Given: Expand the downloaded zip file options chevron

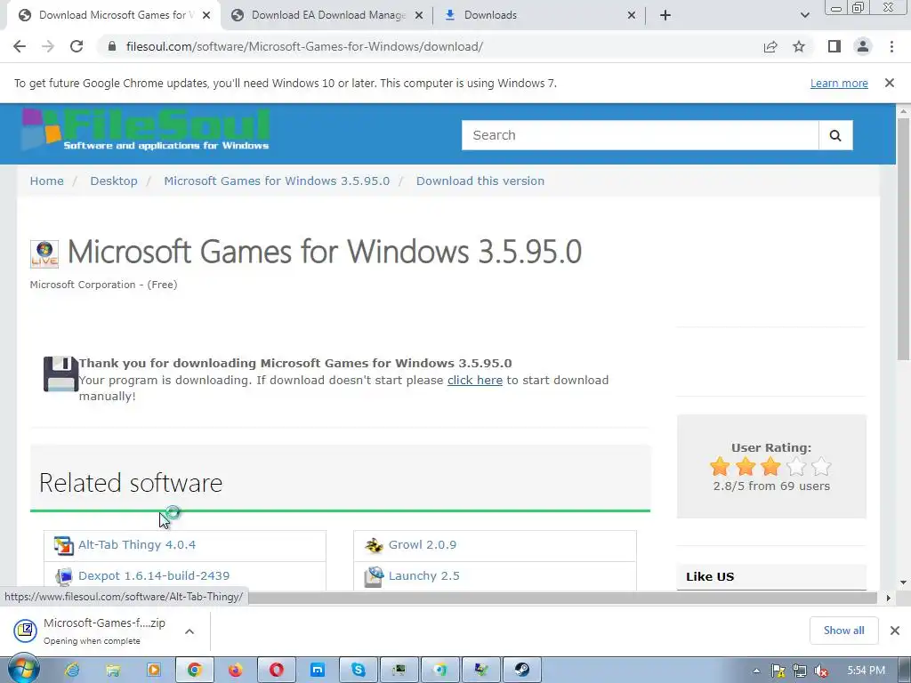Looking at the screenshot, I should coord(189,631).
